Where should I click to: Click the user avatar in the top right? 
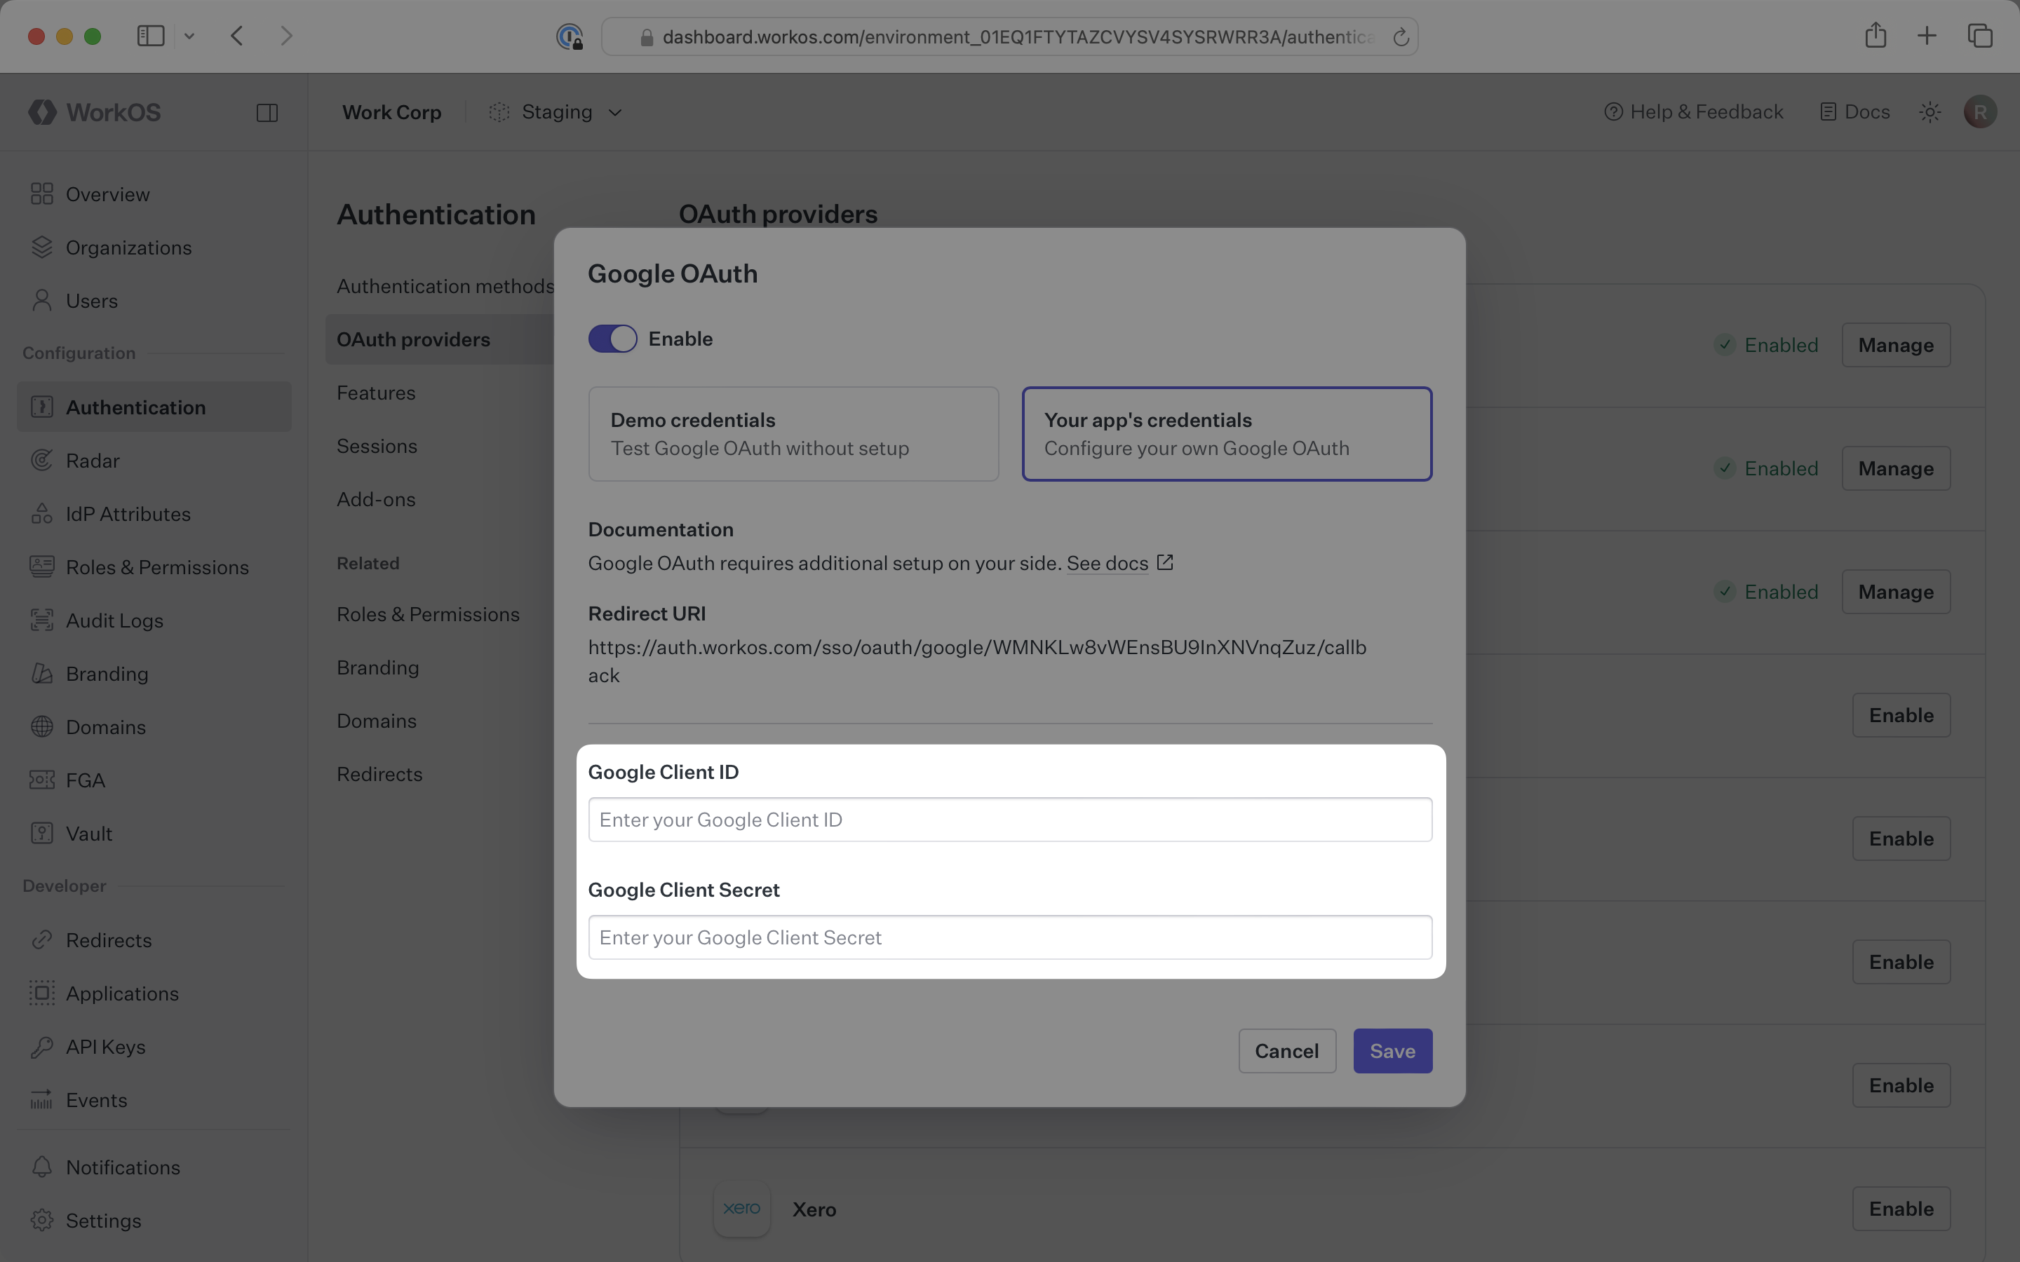pyautogui.click(x=1980, y=111)
